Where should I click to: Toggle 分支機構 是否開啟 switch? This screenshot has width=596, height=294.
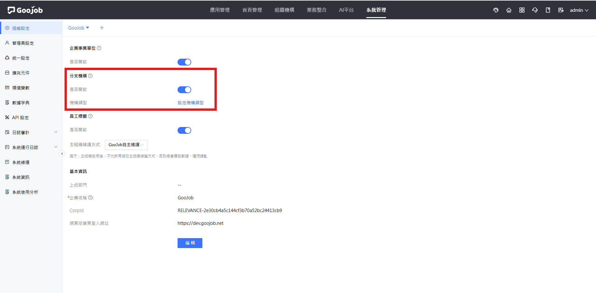point(184,90)
